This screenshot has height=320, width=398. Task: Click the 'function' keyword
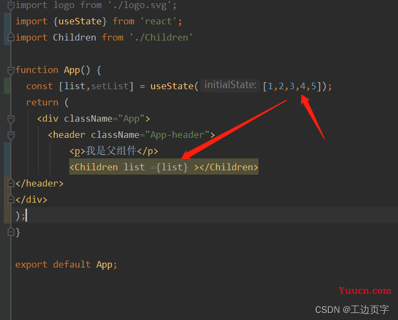tap(37, 70)
